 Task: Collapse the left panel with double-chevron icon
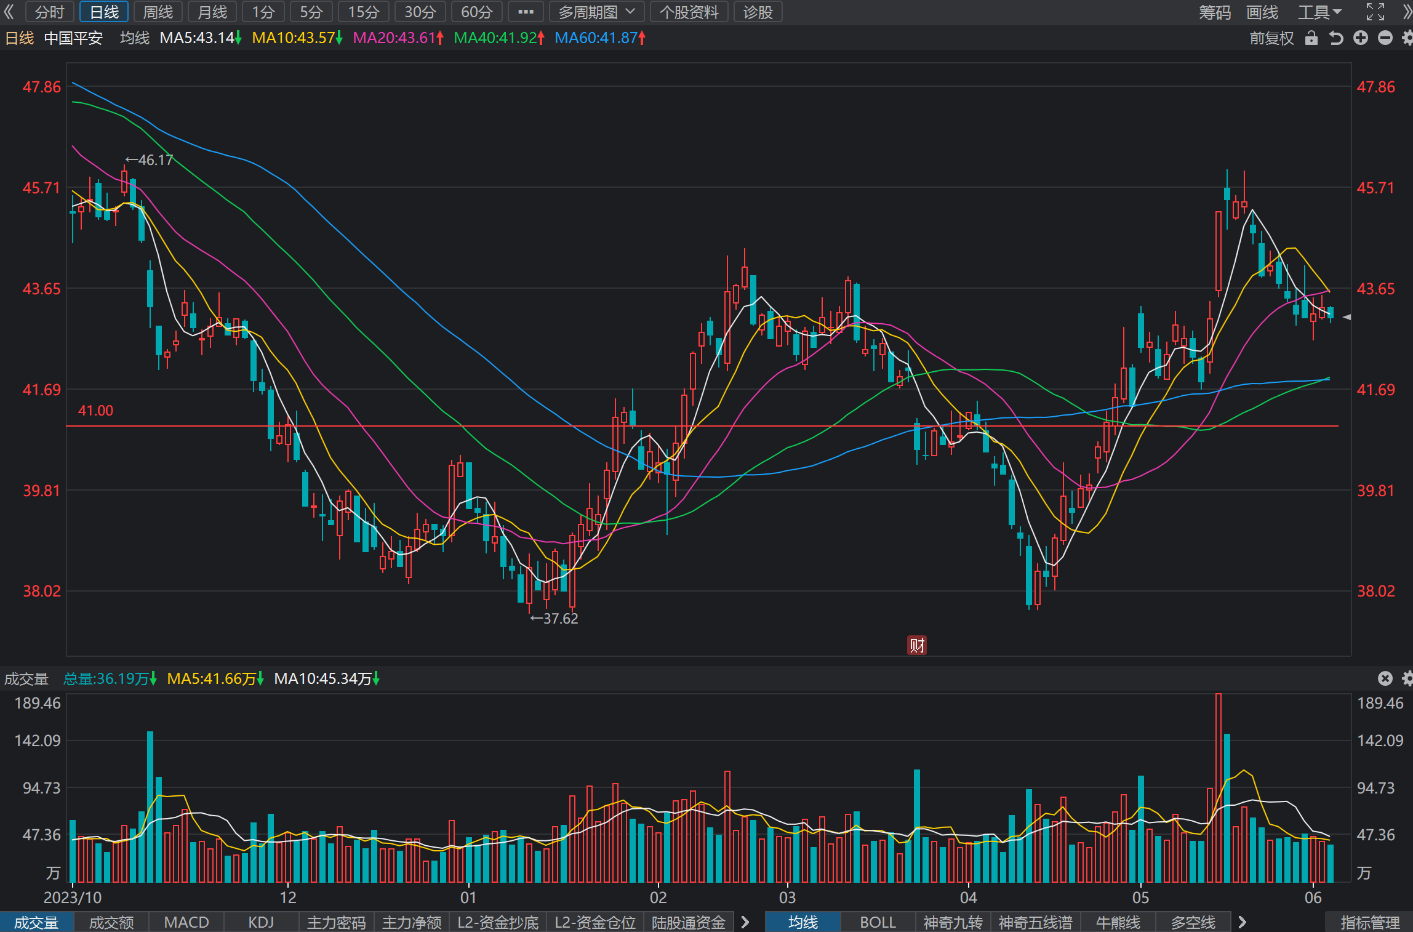point(9,12)
